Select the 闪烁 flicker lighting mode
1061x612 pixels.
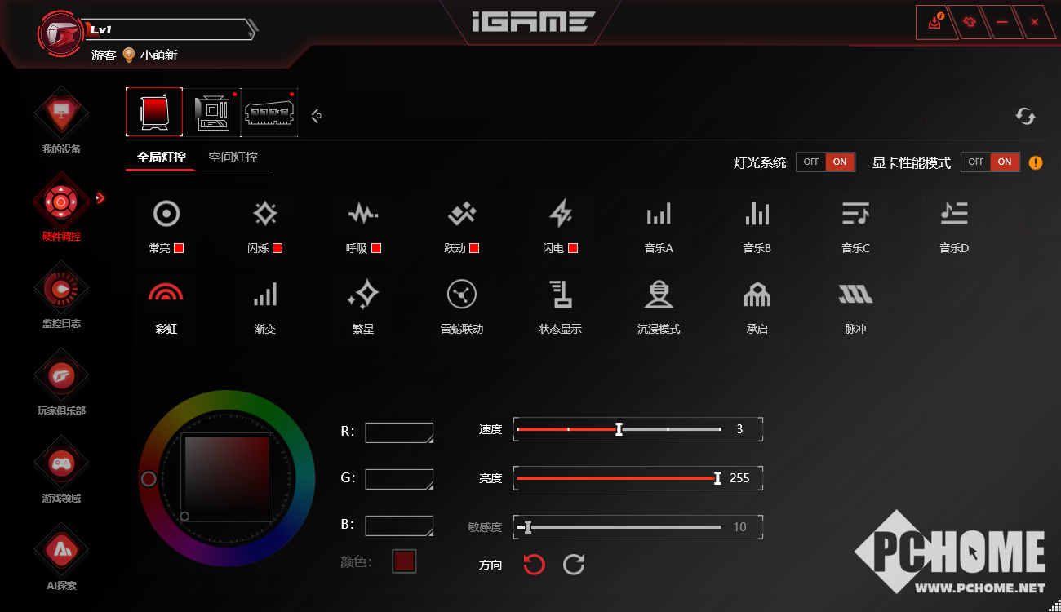[x=264, y=214]
